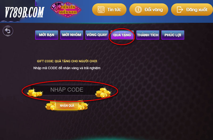Open the Mời Bạn tab
The height and width of the screenshot is (140, 213).
(47, 35)
